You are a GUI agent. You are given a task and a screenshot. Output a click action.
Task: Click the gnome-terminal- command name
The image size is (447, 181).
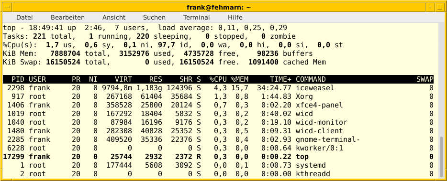pyautogui.click(x=328, y=139)
